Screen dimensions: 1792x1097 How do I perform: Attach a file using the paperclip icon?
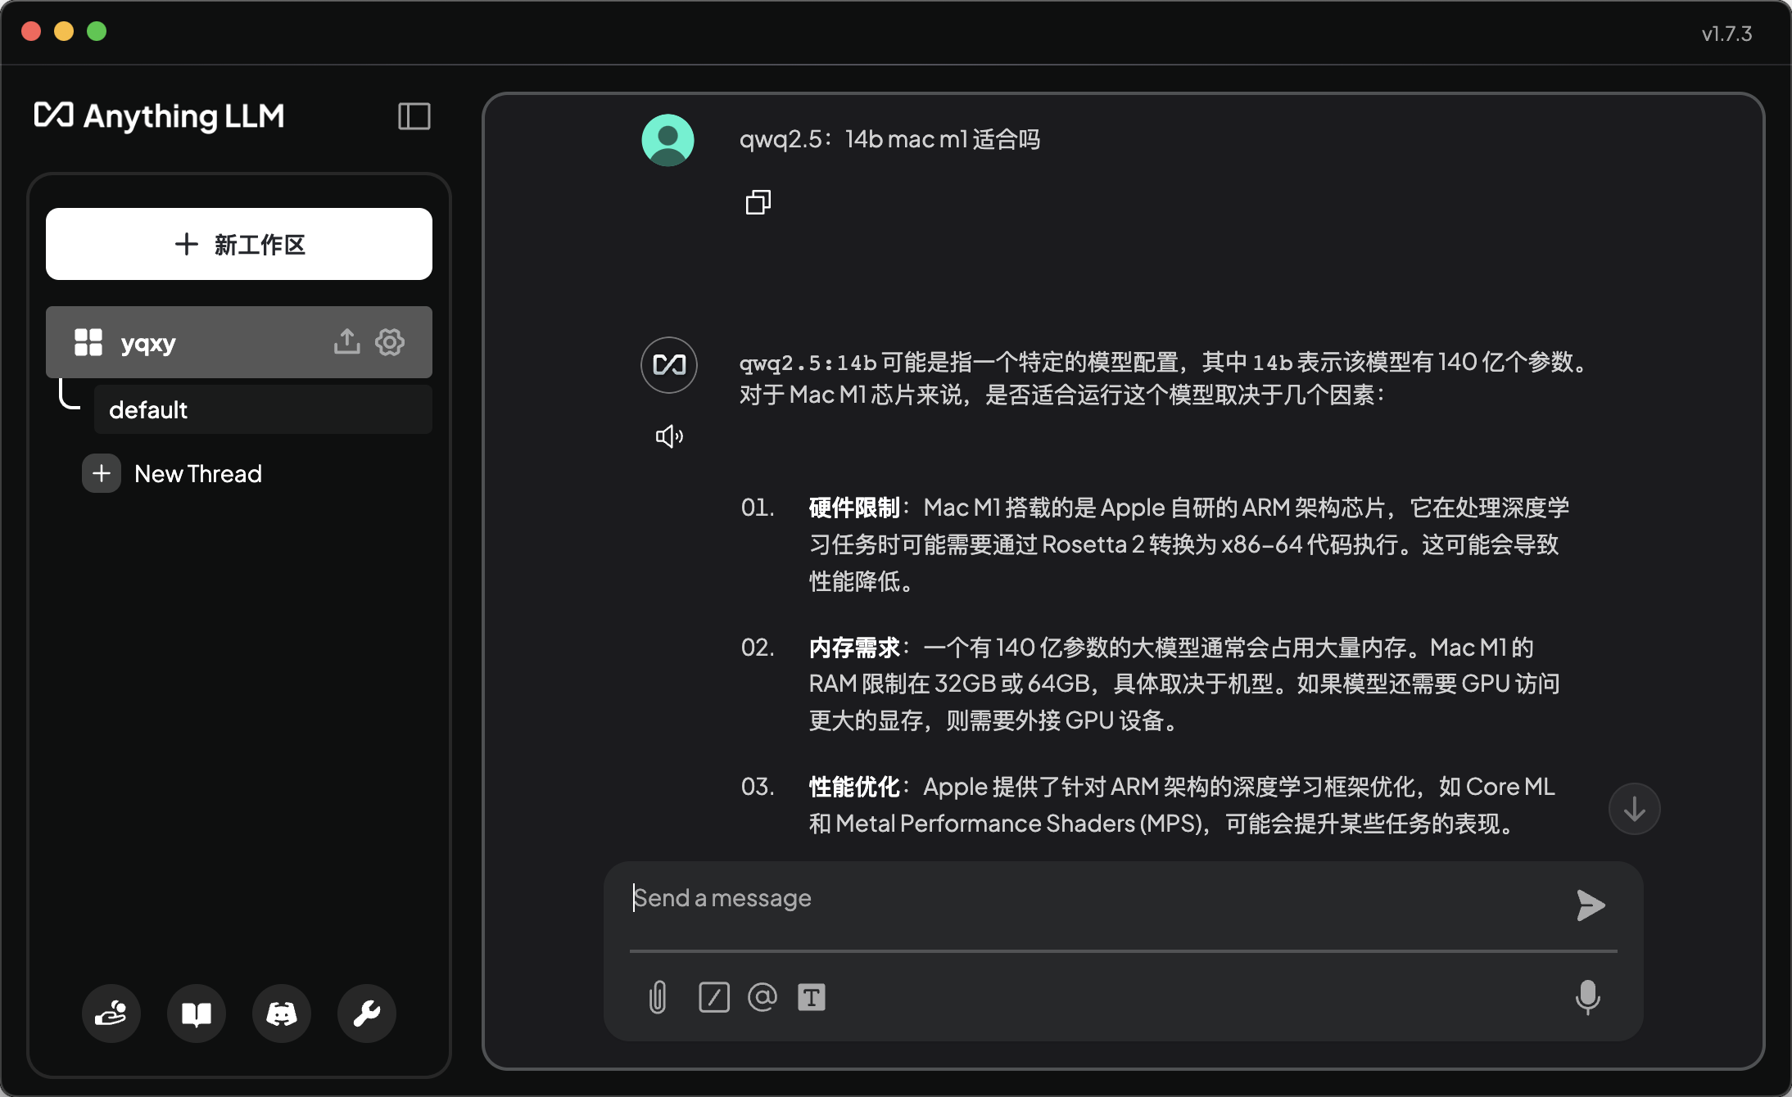click(x=656, y=997)
